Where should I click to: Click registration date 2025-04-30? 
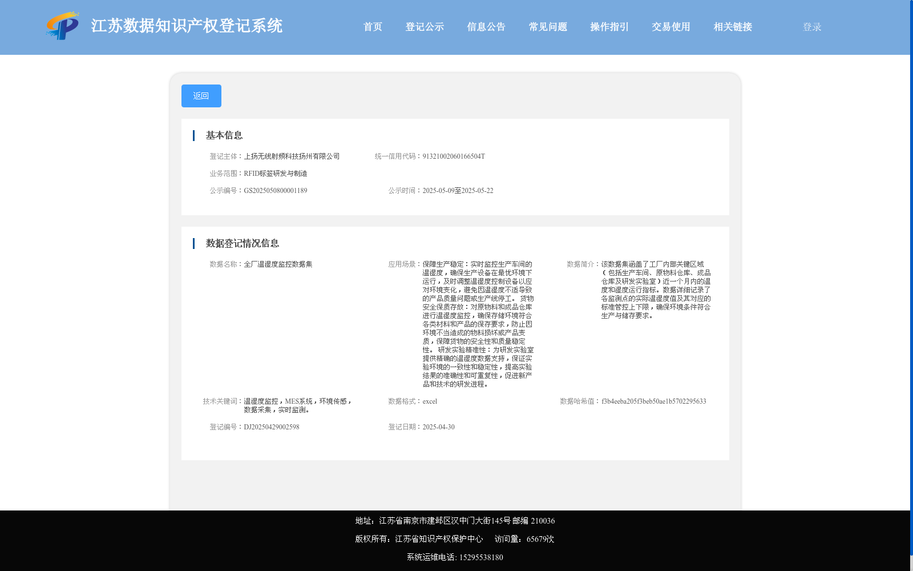point(438,427)
